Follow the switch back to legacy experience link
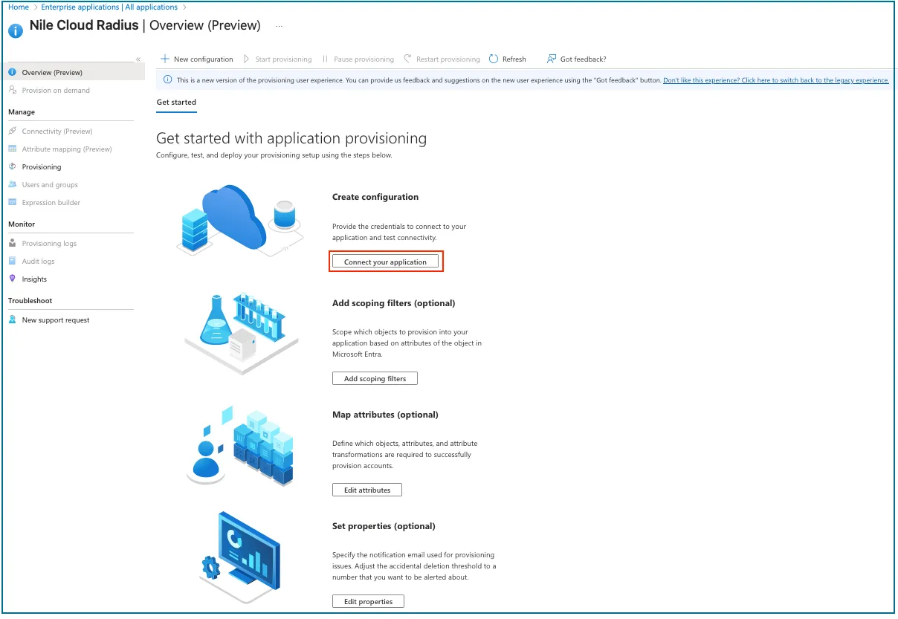898x619 pixels. [775, 80]
